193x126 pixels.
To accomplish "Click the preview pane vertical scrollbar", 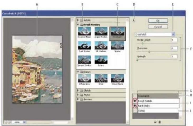I will 72,69.
